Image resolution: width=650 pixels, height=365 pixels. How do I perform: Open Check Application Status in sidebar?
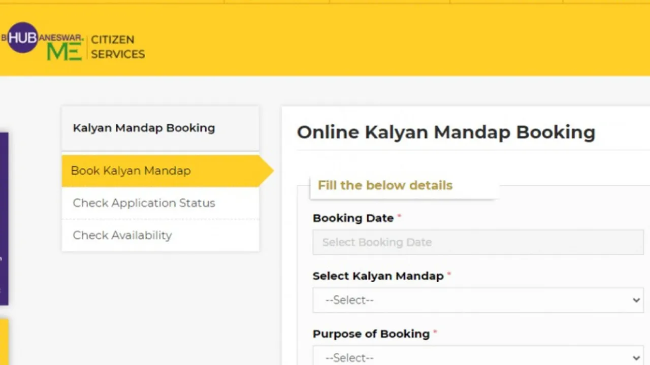click(x=144, y=203)
